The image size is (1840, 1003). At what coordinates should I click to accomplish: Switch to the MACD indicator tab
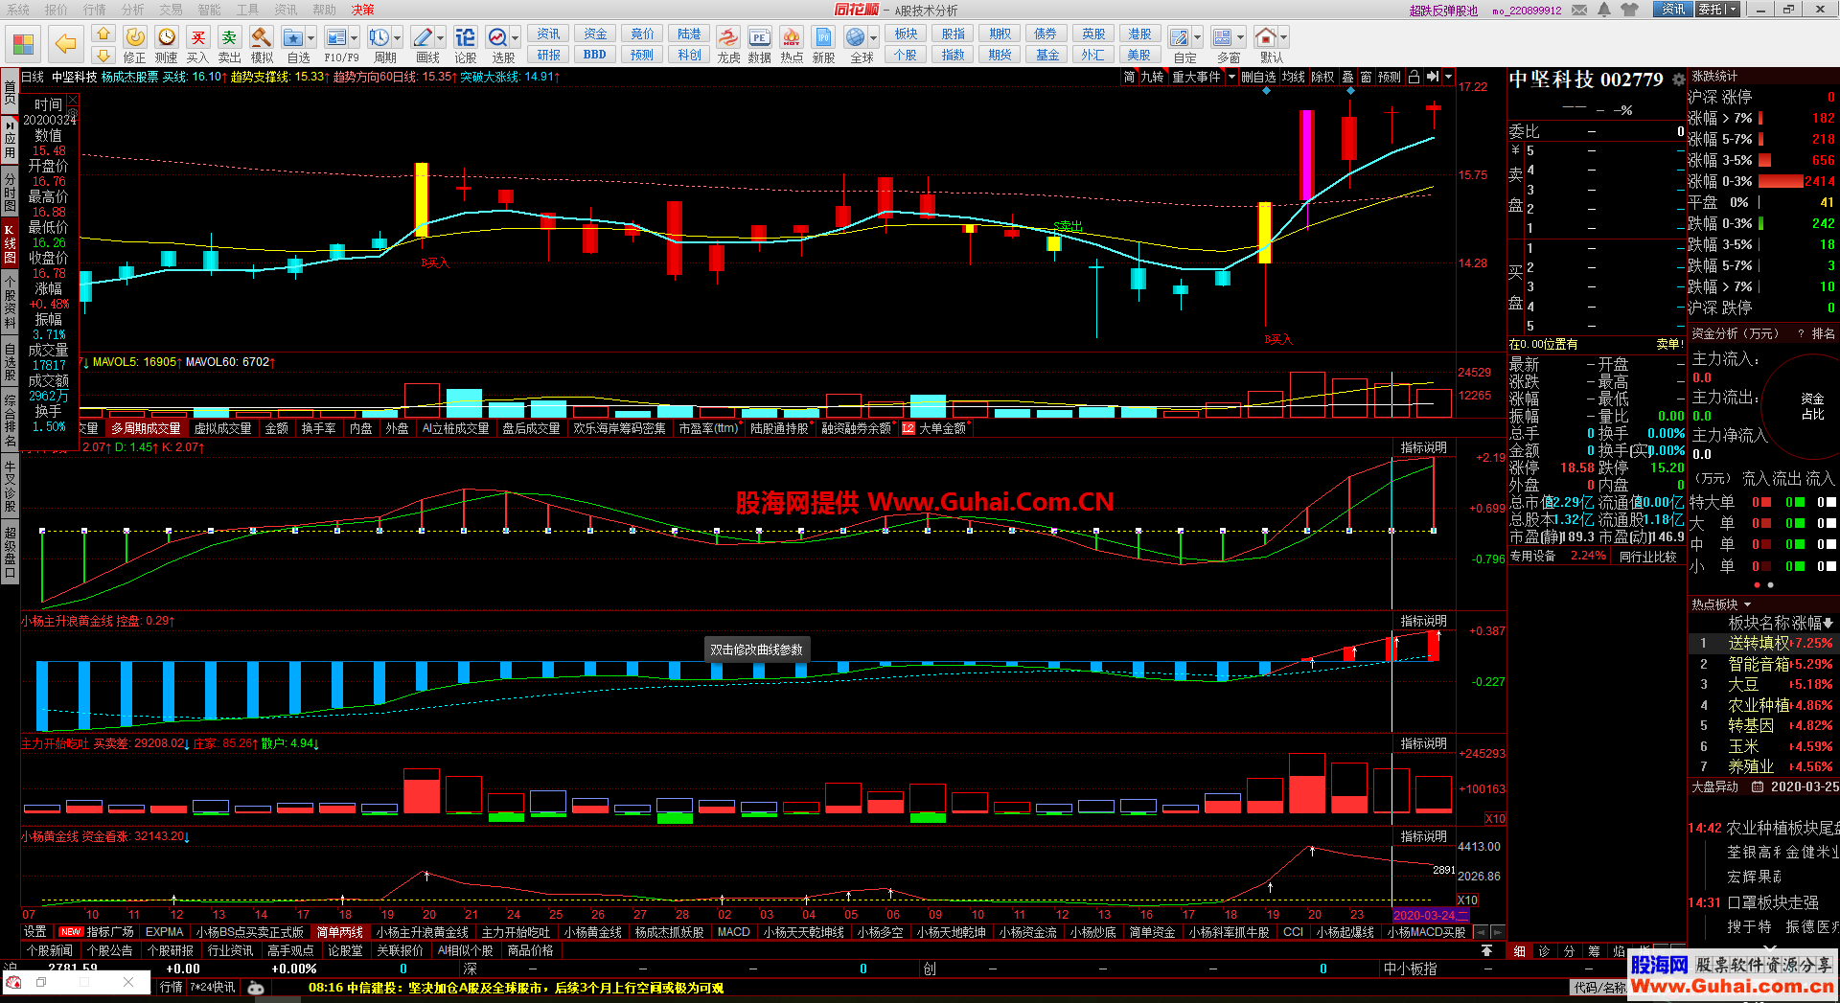734,932
